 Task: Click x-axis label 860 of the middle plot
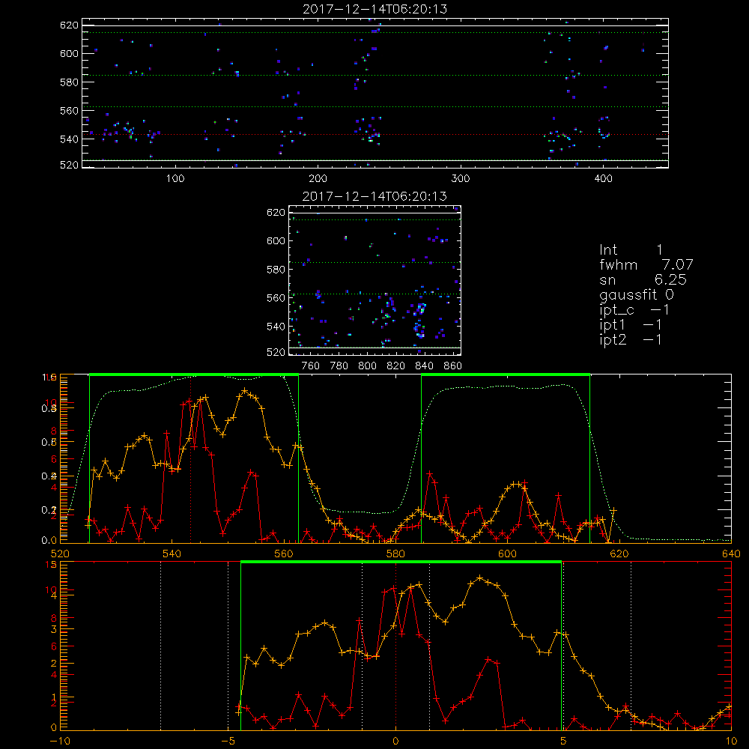point(452,366)
